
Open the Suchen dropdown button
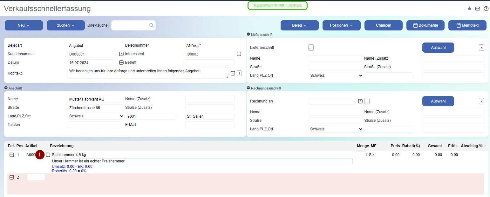(x=66, y=25)
